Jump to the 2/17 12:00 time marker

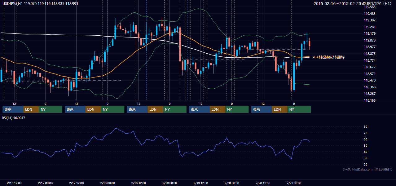76,183
